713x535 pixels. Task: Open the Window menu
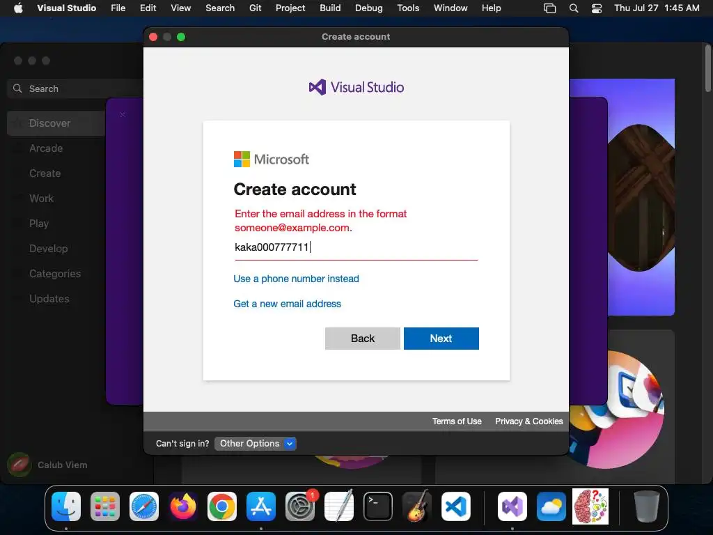click(x=450, y=8)
